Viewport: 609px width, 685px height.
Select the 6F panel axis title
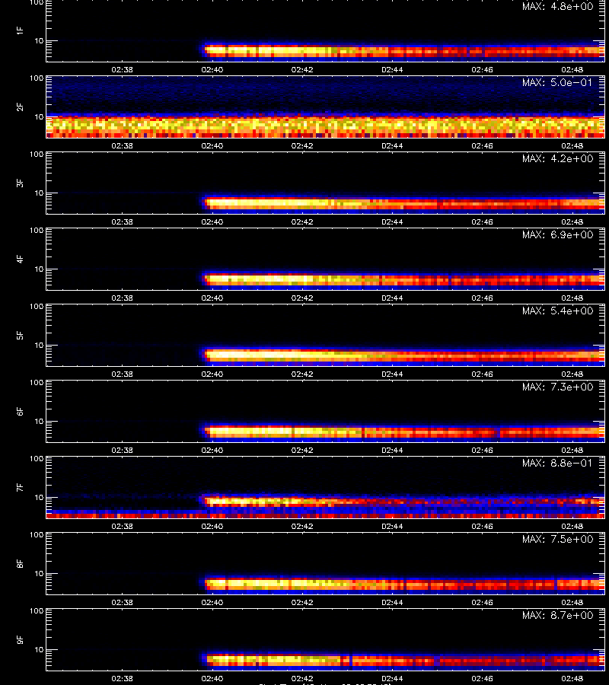[x=20, y=411]
